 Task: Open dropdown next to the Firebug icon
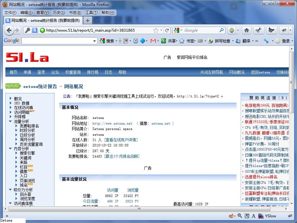coord(290,30)
